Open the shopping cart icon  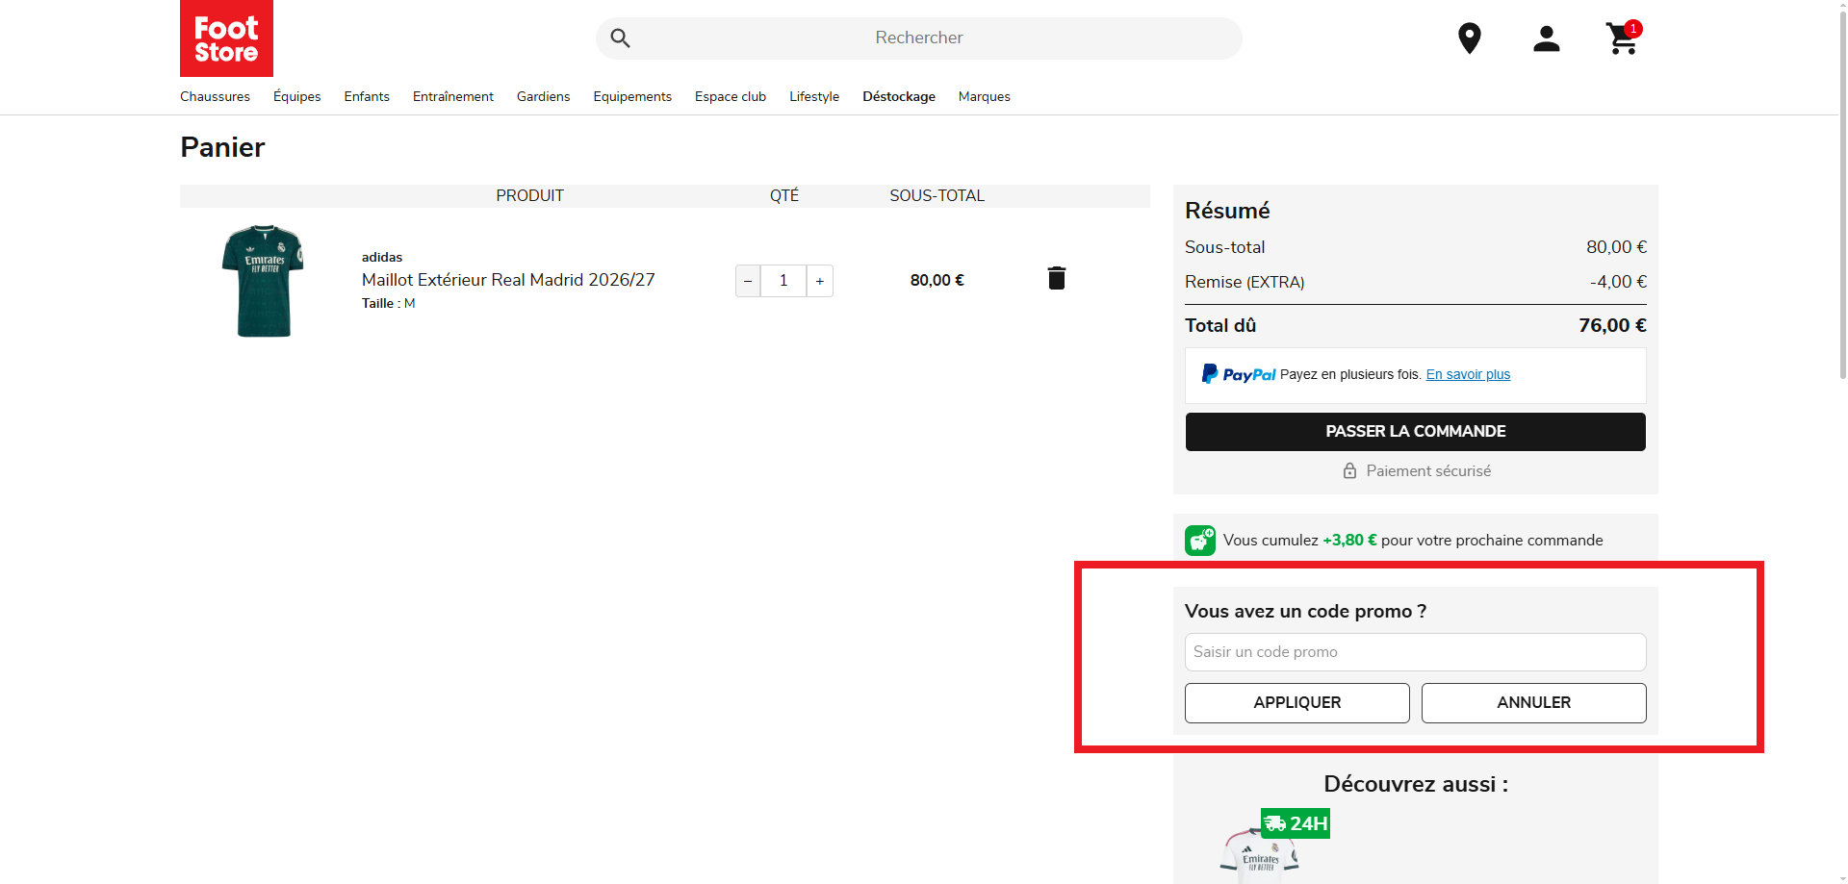click(1623, 38)
